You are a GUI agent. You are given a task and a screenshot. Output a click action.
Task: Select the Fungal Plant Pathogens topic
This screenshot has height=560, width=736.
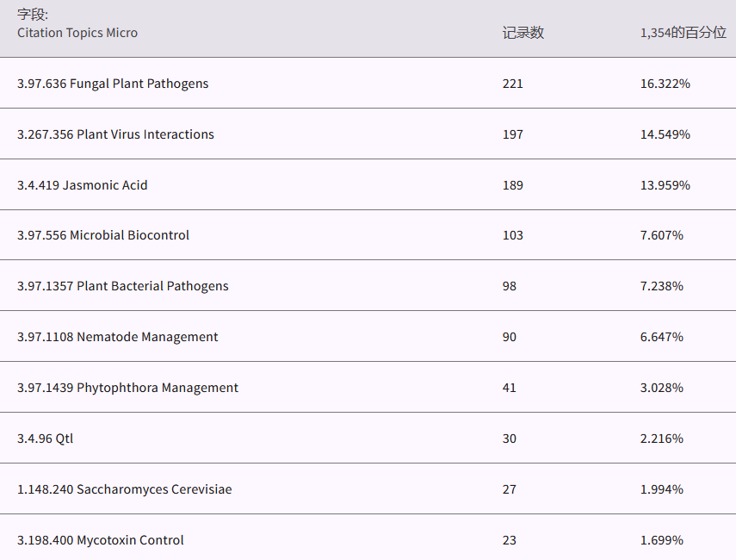point(113,84)
